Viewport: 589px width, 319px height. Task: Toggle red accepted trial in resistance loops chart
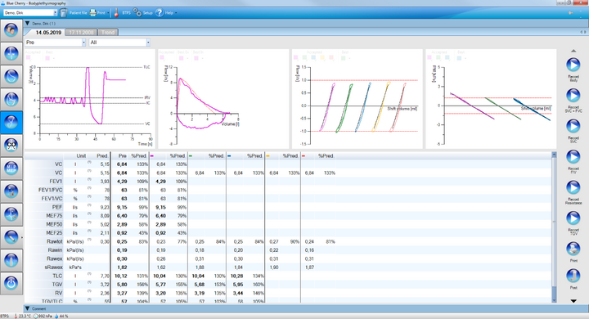331,58
